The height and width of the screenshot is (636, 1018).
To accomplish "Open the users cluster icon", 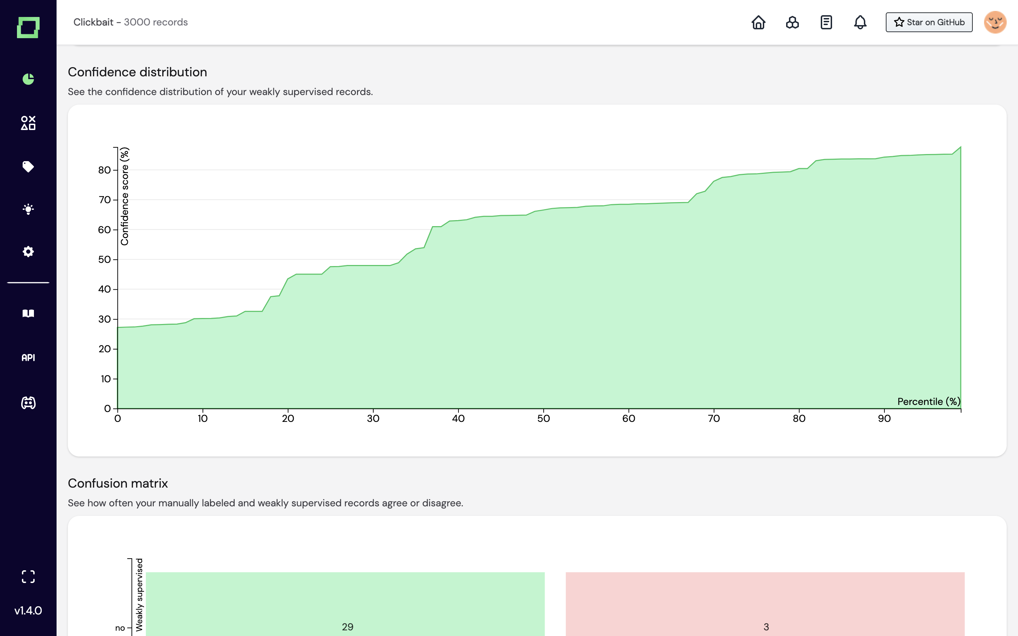I will click(792, 22).
